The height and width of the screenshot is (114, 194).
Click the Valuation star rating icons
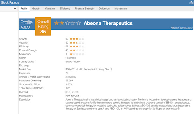pos(77,43)
